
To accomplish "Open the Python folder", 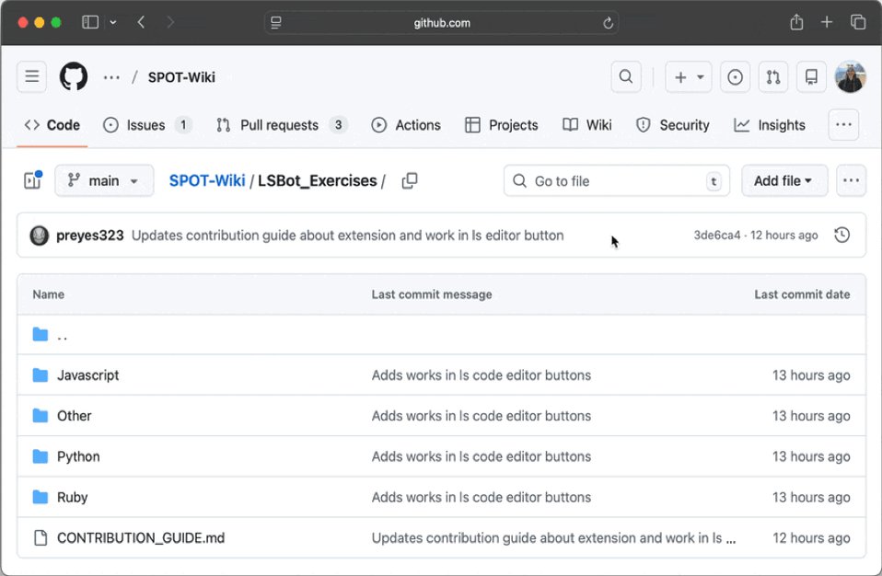I will click(x=78, y=456).
